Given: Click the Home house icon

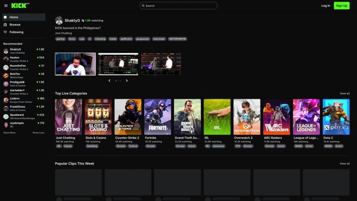Looking at the screenshot, I should [5, 17].
